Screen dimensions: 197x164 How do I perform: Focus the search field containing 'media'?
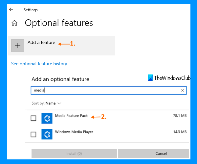[105, 90]
